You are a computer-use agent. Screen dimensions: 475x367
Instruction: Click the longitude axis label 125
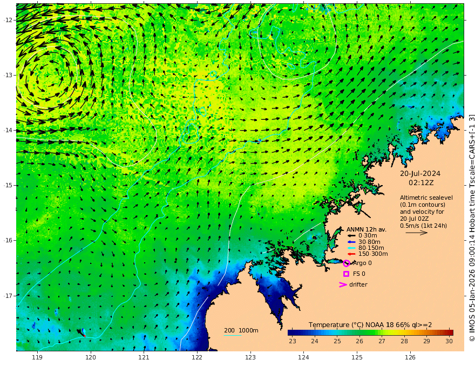(x=357, y=357)
